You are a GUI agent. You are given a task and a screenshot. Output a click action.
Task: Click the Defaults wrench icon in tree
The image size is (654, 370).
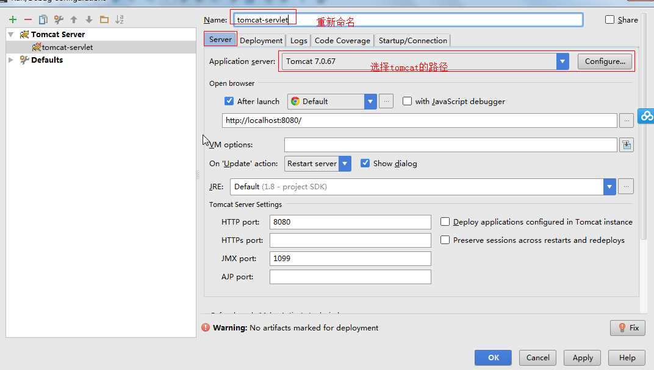pos(24,60)
